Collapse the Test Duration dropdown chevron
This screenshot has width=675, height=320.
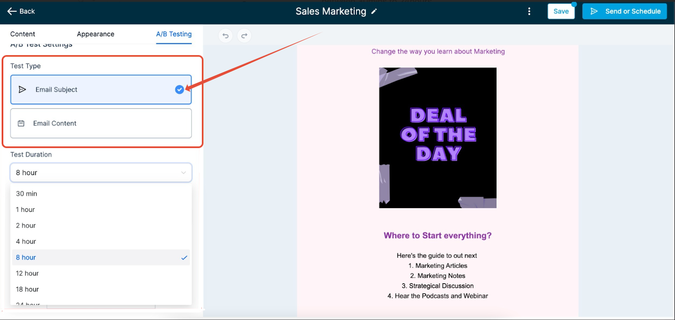click(184, 173)
